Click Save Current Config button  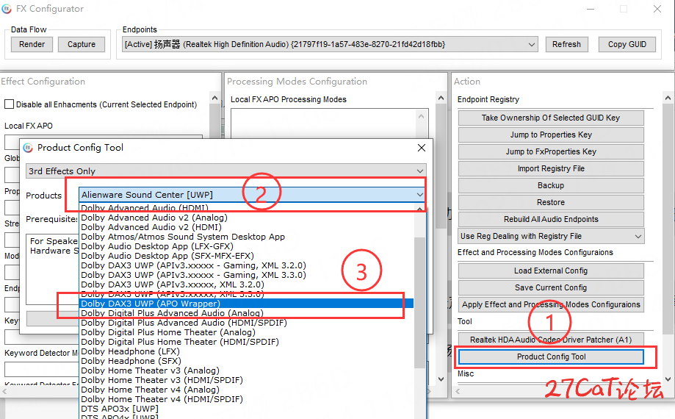click(551, 287)
